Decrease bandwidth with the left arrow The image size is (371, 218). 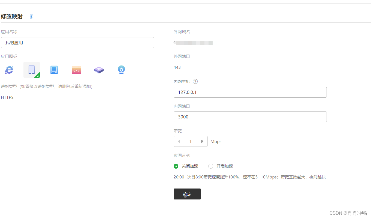click(179, 141)
